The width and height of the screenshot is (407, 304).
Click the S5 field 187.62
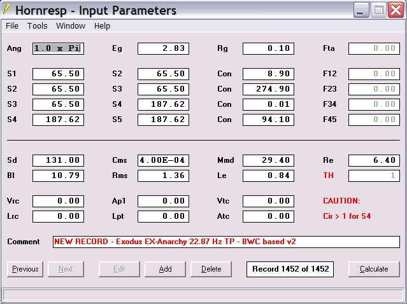tap(163, 120)
